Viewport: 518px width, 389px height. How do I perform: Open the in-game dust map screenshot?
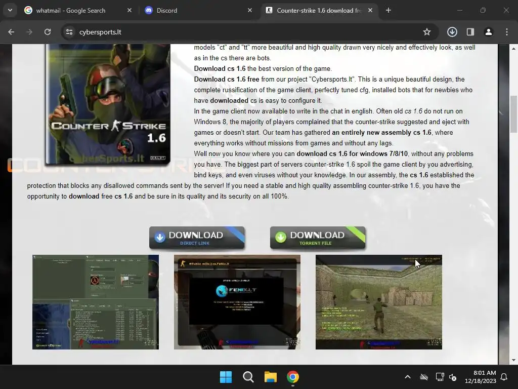pos(378,302)
